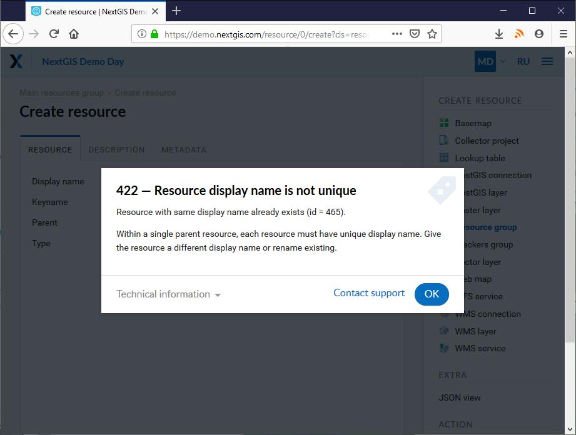Switch to the METADATA tab

pyautogui.click(x=184, y=150)
